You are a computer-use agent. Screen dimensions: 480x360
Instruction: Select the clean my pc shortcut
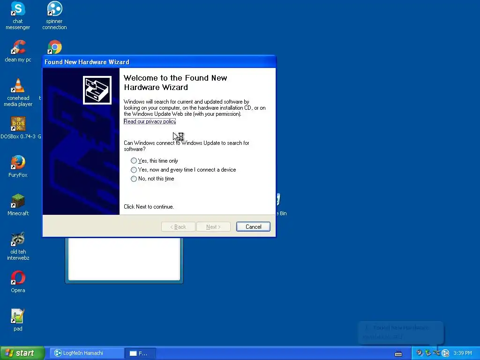click(x=18, y=51)
